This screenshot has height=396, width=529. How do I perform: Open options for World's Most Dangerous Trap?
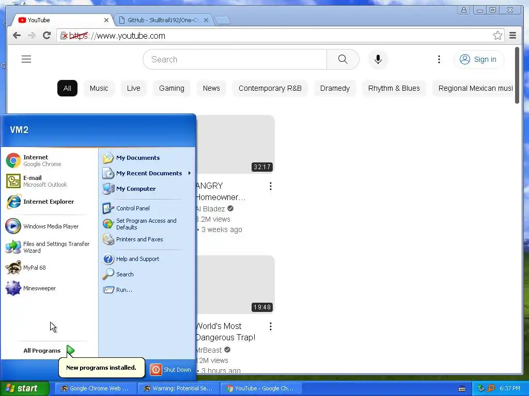pyautogui.click(x=271, y=326)
